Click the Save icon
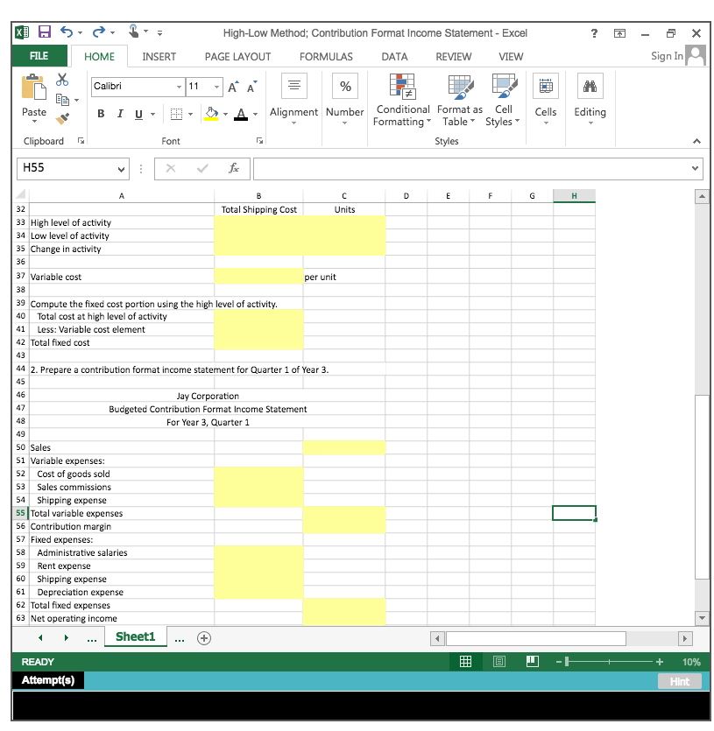714x731 pixels. 44,32
